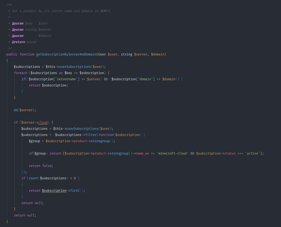Click the 'active' string literal
Screen dimensions: 281x227
coord(252,153)
